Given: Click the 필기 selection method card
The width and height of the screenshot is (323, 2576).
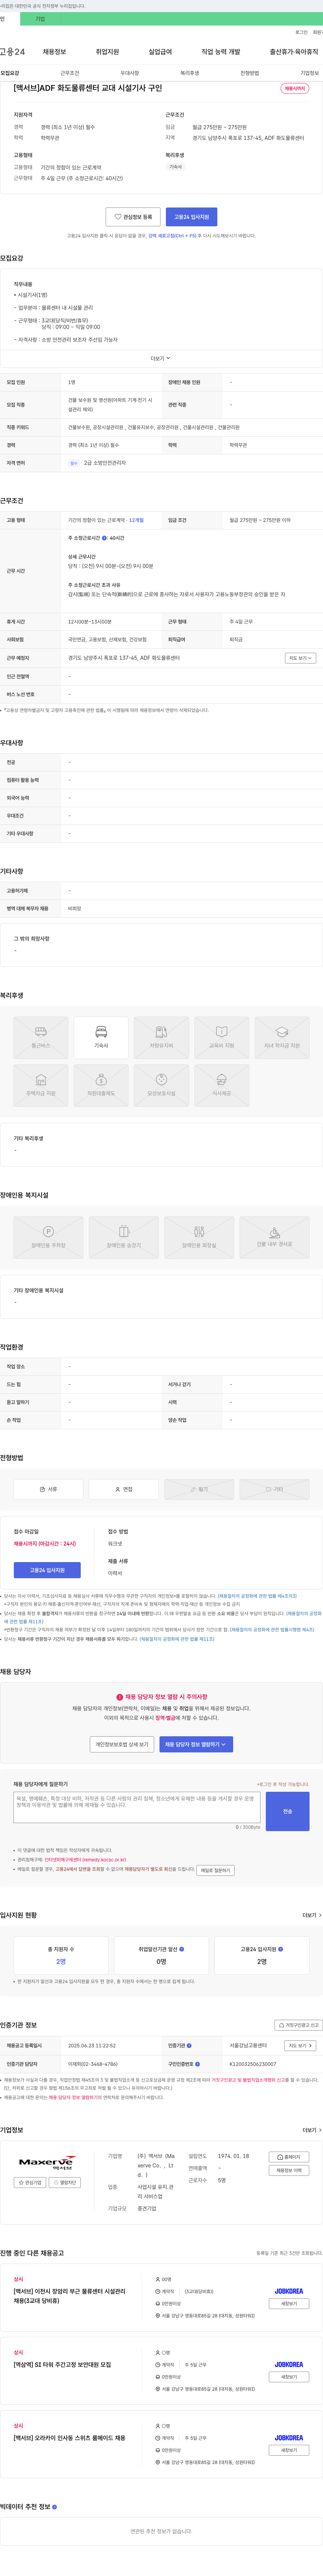Looking at the screenshot, I should coord(199,1489).
